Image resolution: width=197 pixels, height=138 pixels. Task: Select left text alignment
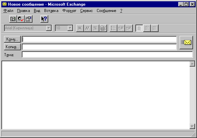click(x=139, y=28)
